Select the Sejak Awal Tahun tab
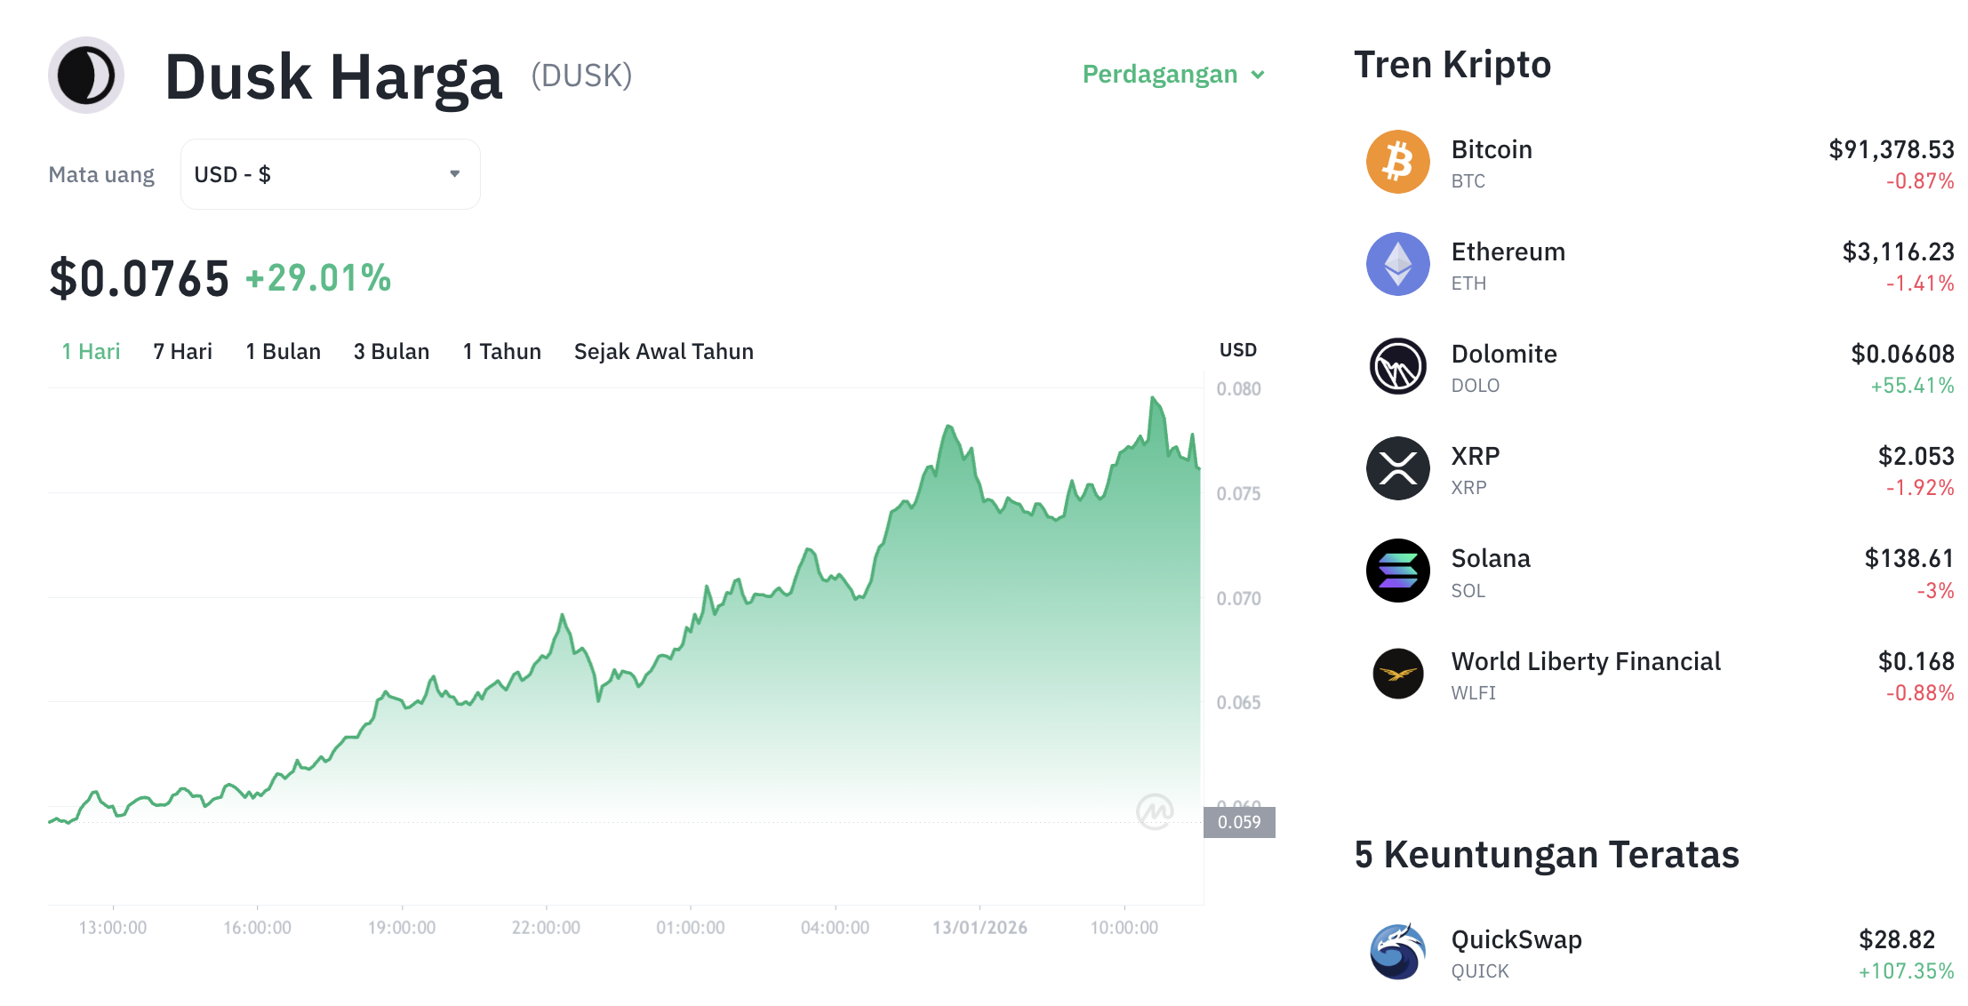 click(x=663, y=351)
